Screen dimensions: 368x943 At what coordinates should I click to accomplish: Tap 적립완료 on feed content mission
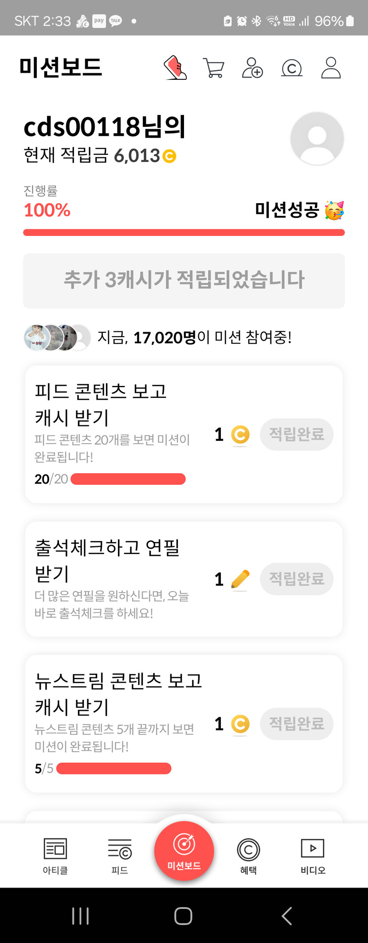coord(297,434)
